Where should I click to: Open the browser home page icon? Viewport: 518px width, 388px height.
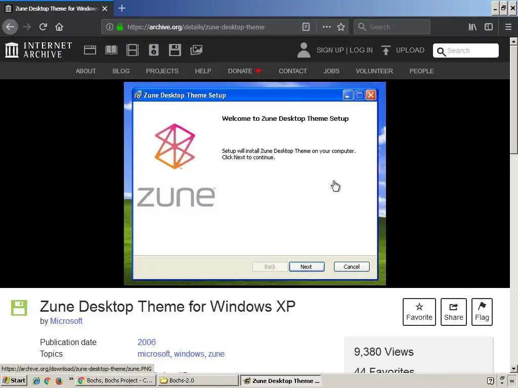[x=59, y=27]
